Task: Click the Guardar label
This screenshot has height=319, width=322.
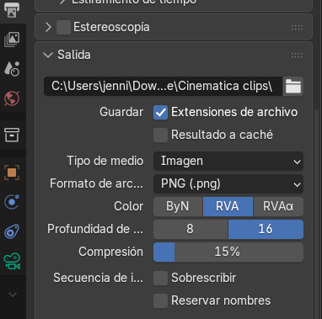Action: [121, 112]
